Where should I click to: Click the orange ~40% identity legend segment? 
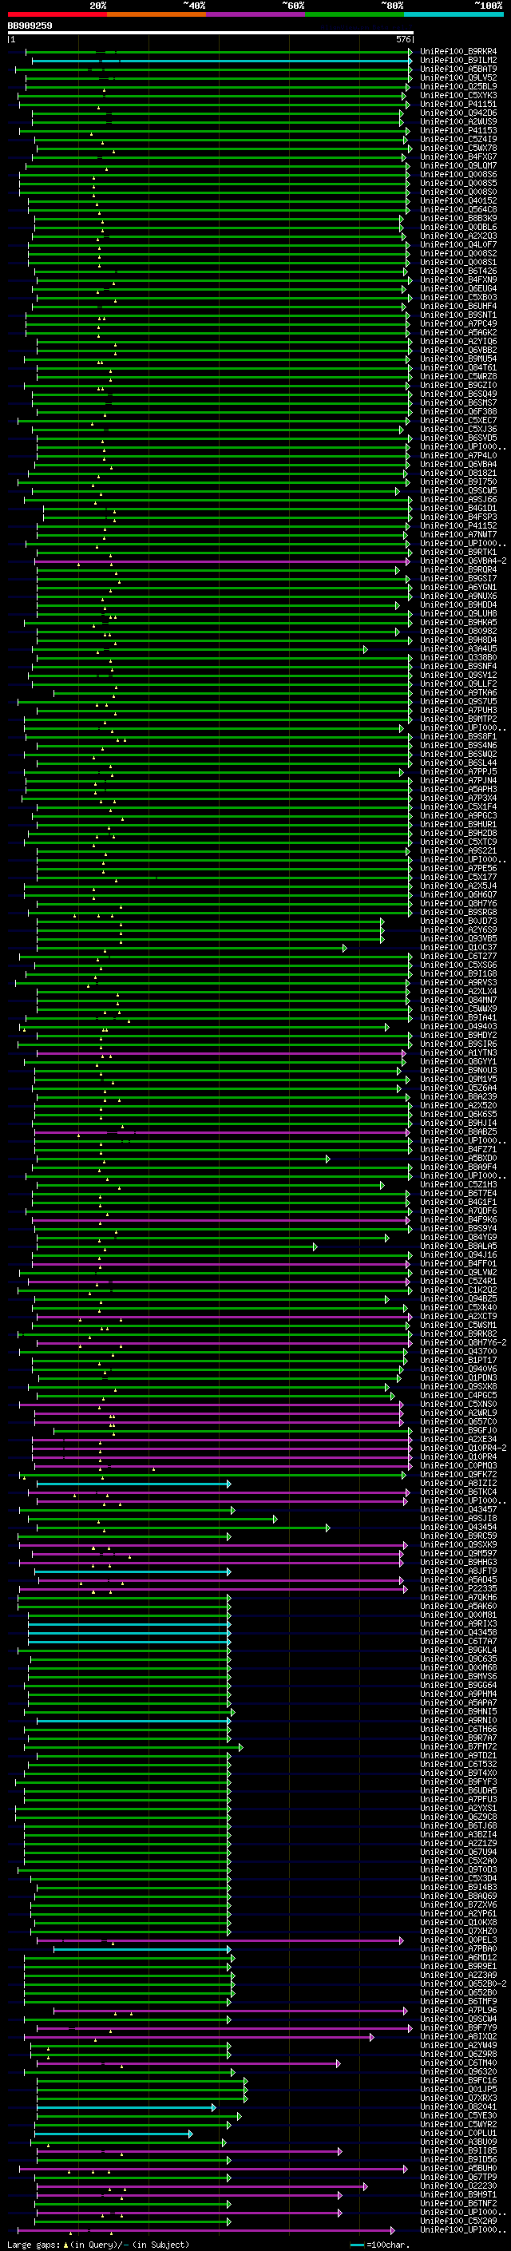[156, 14]
